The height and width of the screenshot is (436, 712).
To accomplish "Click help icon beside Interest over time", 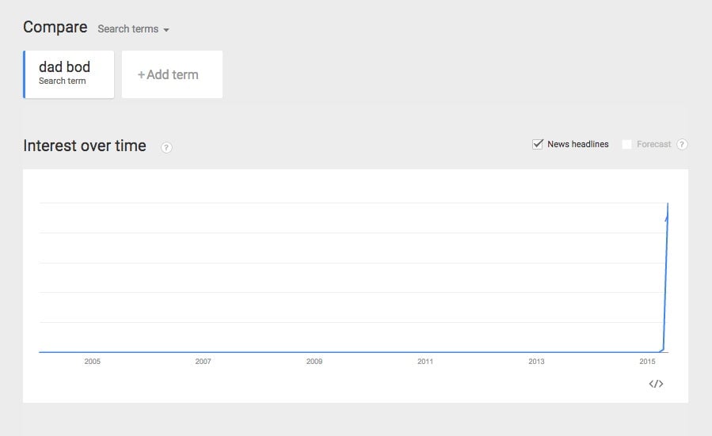I will tap(166, 147).
